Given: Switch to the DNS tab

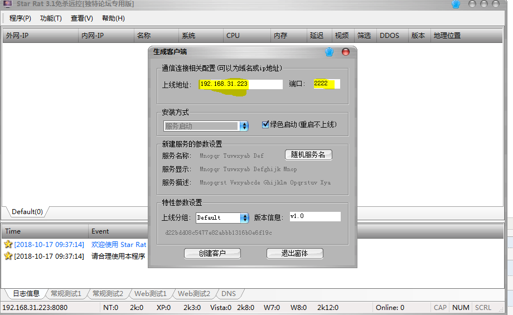Looking at the screenshot, I should 229,293.
